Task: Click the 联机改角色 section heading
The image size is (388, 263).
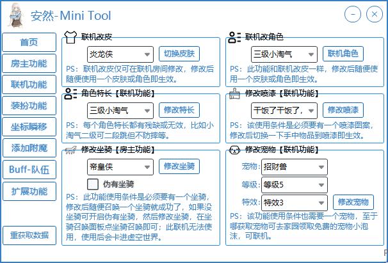Action: (x=264, y=37)
